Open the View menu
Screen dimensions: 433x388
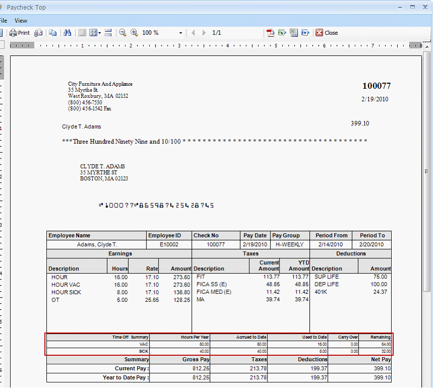point(21,20)
